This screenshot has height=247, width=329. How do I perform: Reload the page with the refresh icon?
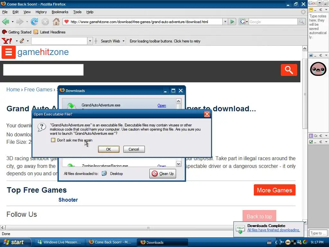click(34, 22)
